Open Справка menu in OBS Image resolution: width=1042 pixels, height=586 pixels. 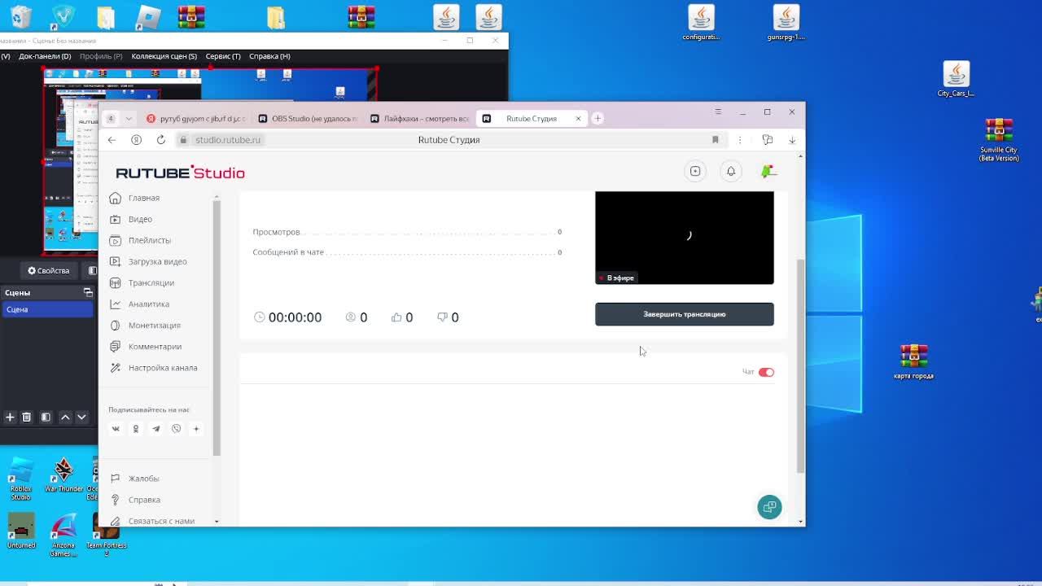pos(269,56)
